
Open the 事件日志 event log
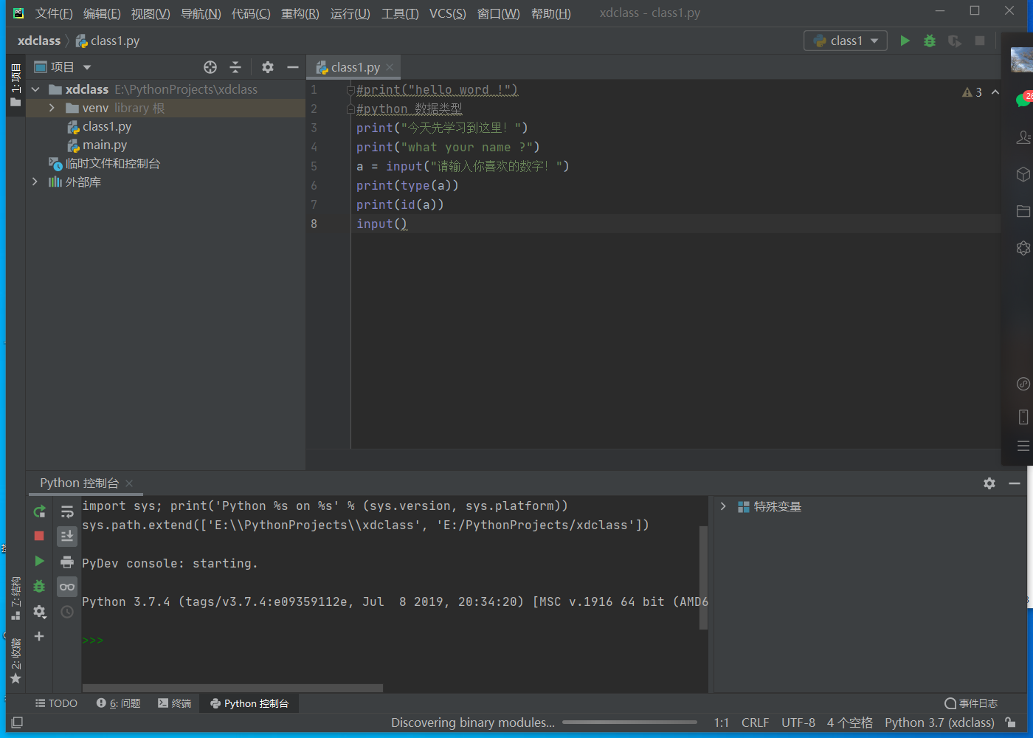pyautogui.click(x=971, y=703)
